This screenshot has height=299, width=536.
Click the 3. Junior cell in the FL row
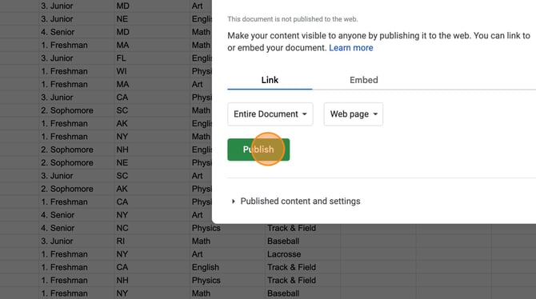[x=77, y=58]
